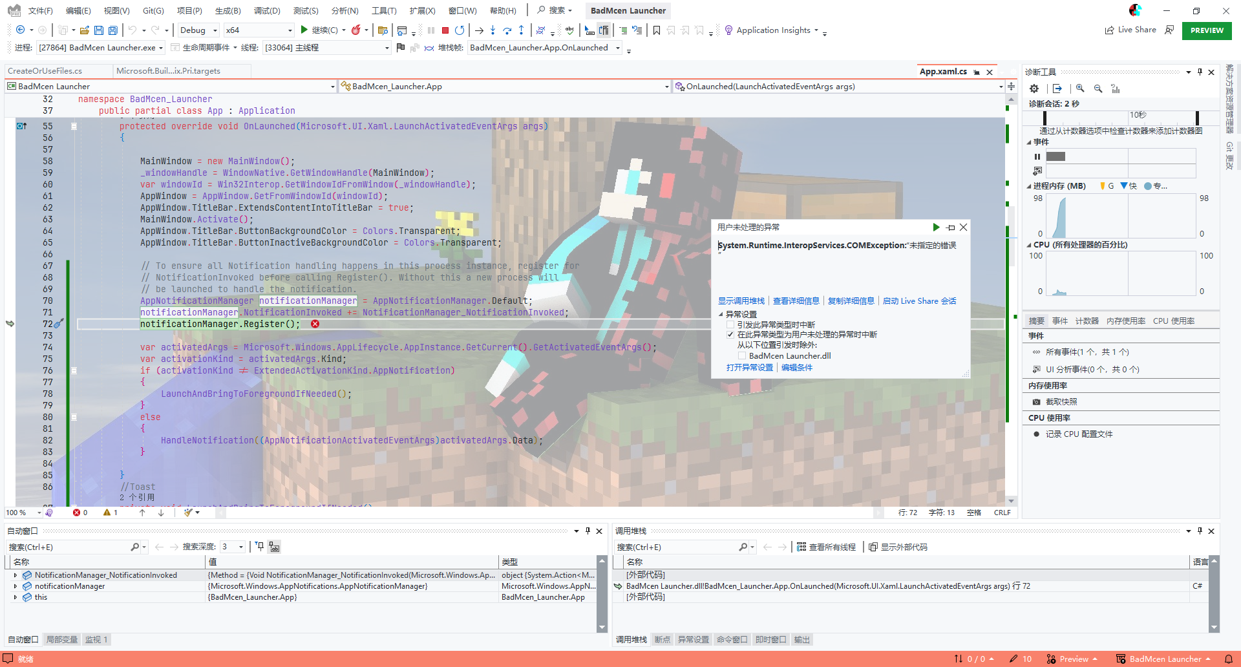Switch to the 局部变量 locals tab
Image resolution: width=1241 pixels, height=667 pixels.
[x=62, y=639]
